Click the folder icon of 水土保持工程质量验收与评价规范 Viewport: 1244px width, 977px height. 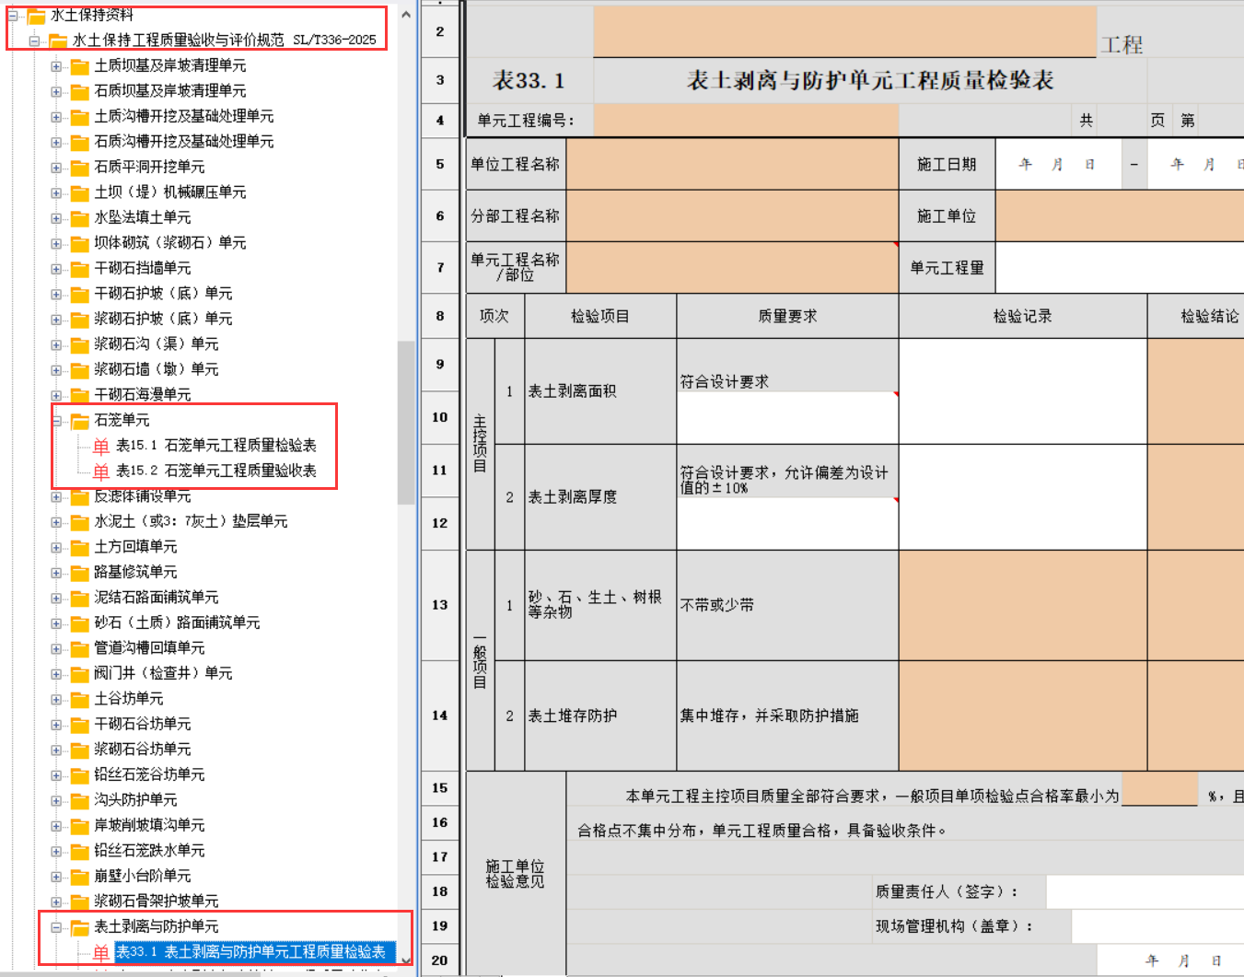coord(58,41)
